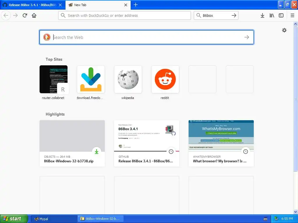
Task: Open the Library bookshelf icon
Action: [x=272, y=15]
